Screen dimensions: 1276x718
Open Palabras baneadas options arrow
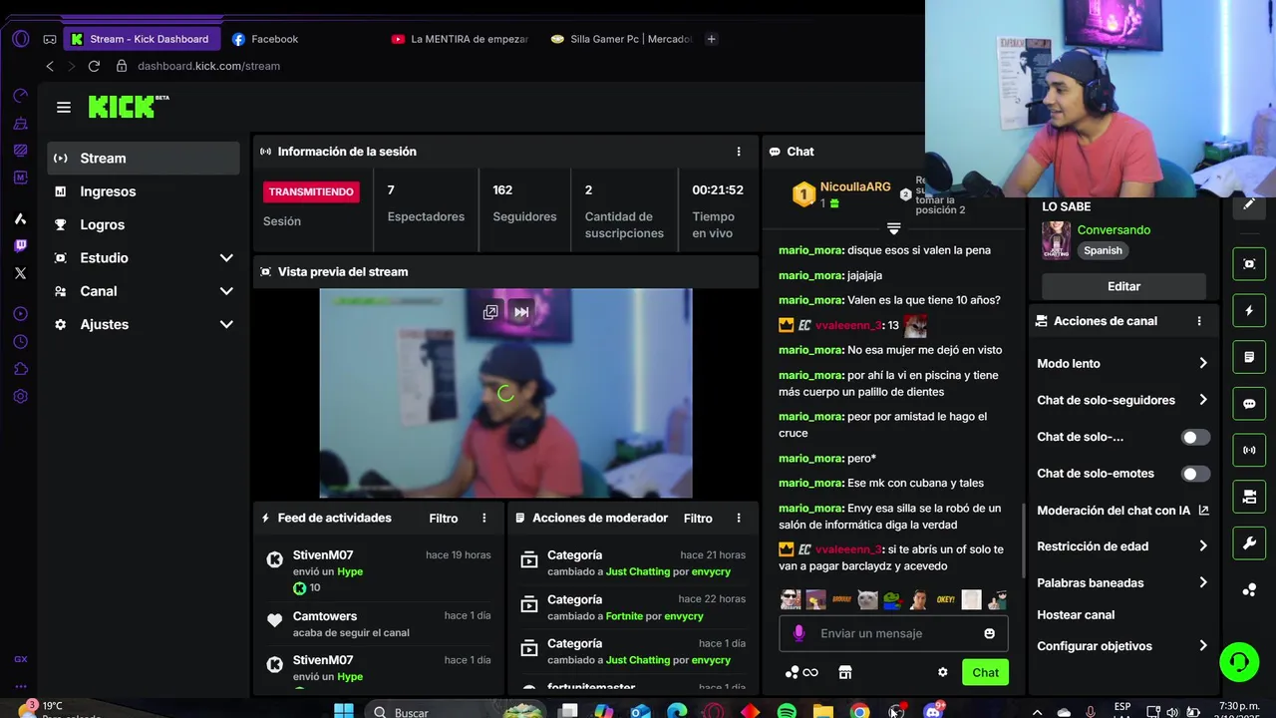pyautogui.click(x=1203, y=582)
